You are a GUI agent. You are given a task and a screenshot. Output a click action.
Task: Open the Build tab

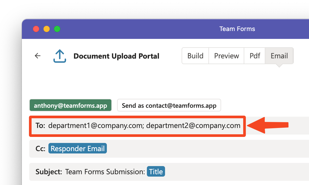195,56
